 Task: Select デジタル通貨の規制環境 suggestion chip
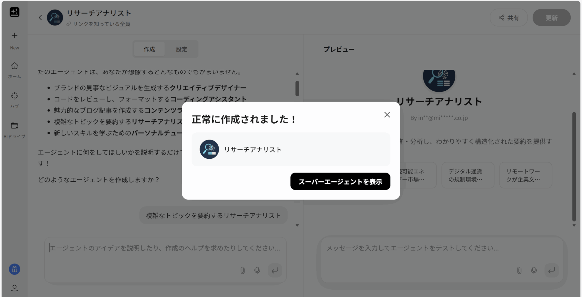(x=467, y=175)
